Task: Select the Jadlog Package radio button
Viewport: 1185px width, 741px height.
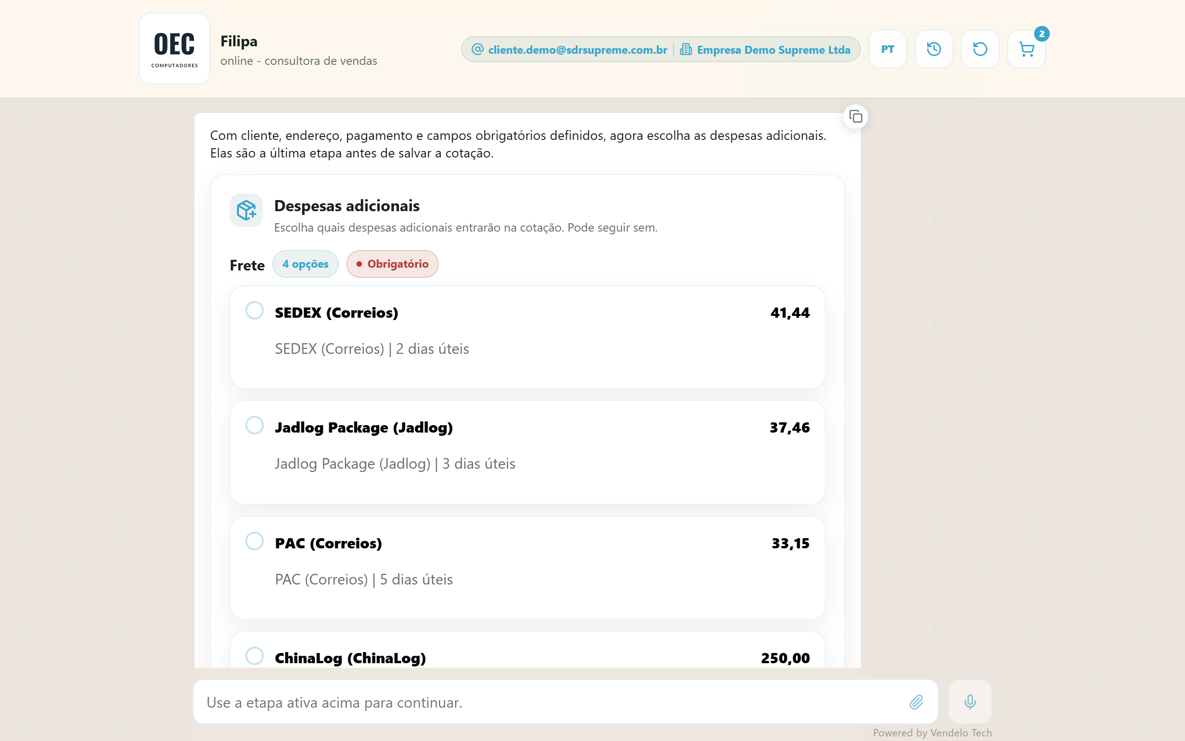Action: pyautogui.click(x=255, y=426)
